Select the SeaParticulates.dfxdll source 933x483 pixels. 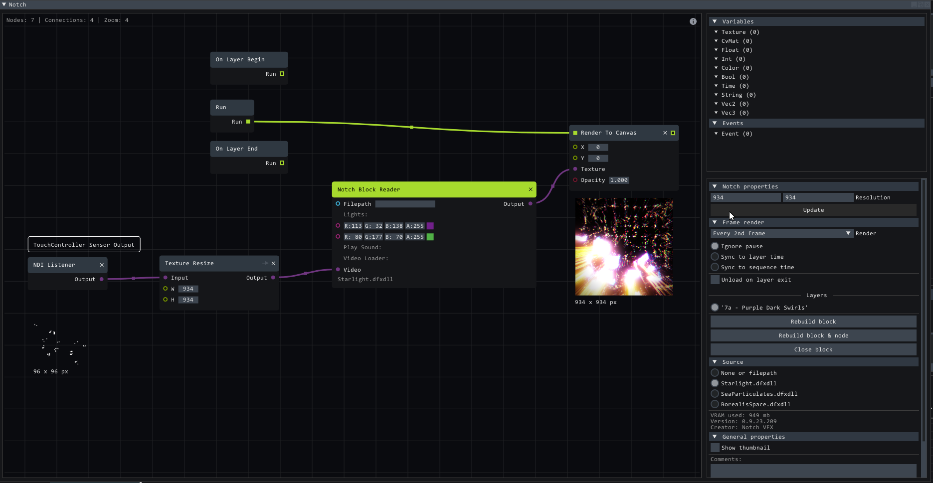(x=715, y=394)
